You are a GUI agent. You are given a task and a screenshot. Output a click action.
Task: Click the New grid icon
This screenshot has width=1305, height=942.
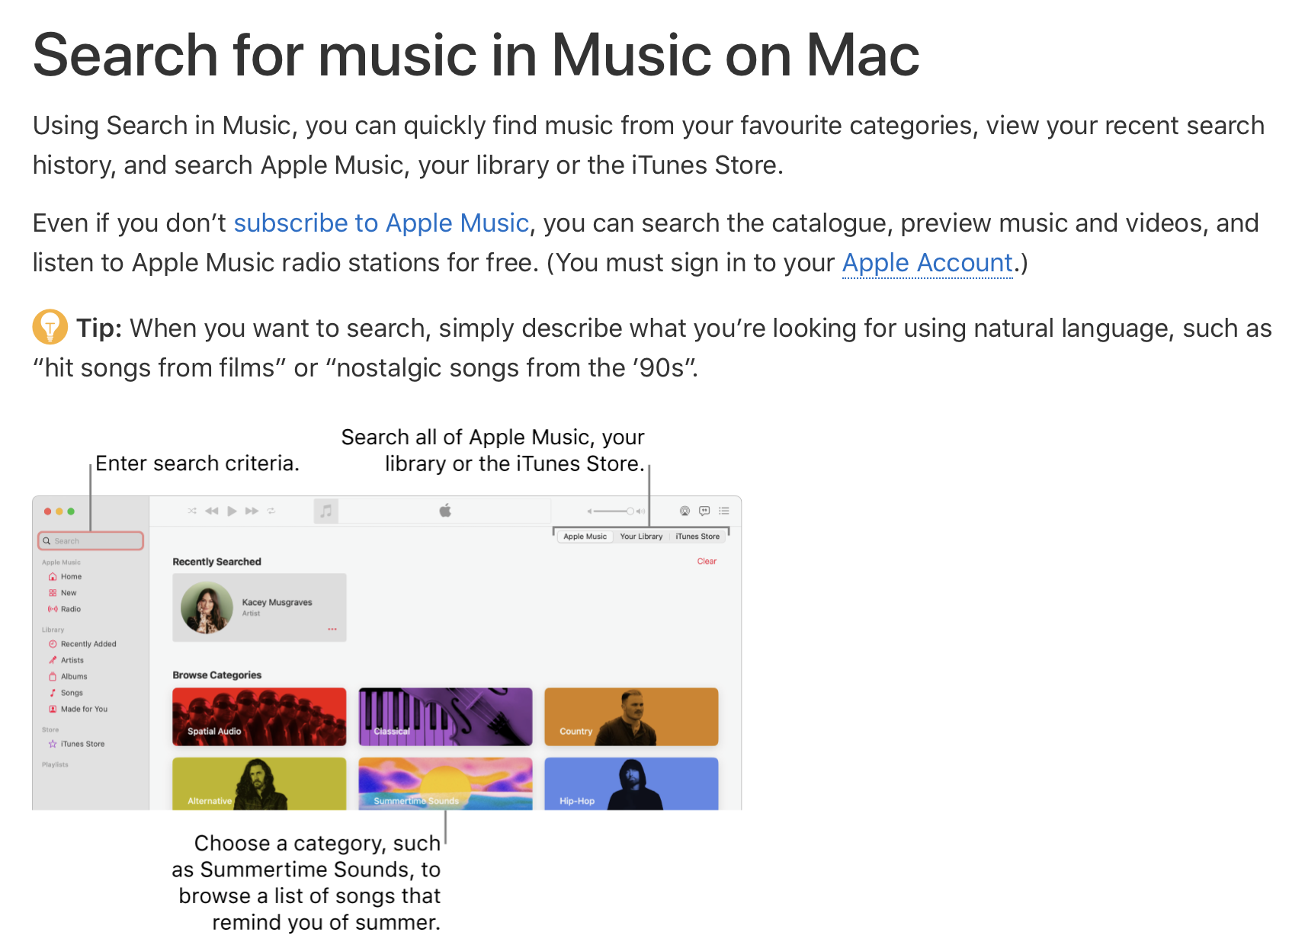(53, 593)
